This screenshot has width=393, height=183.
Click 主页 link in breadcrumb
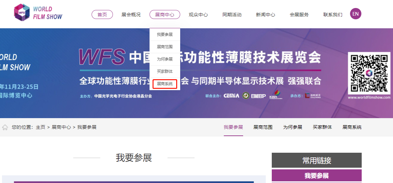point(41,127)
